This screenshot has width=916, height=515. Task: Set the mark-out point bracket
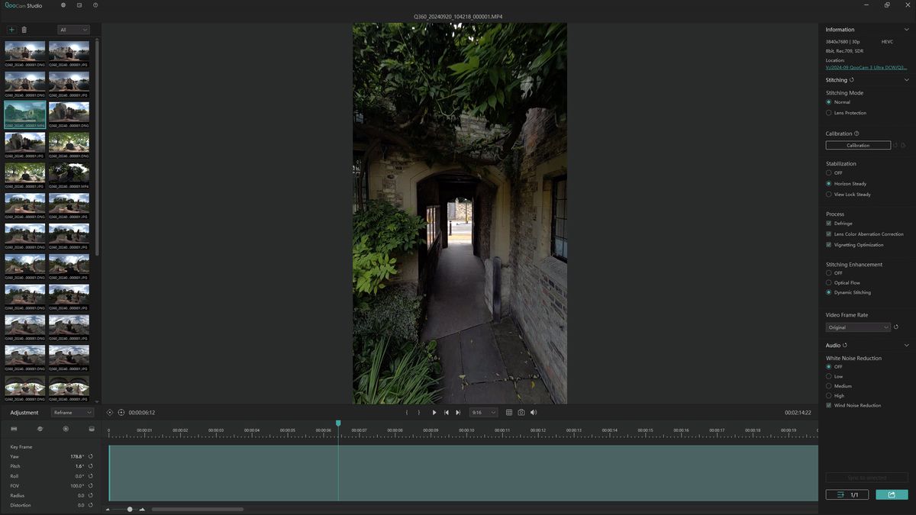click(x=418, y=413)
